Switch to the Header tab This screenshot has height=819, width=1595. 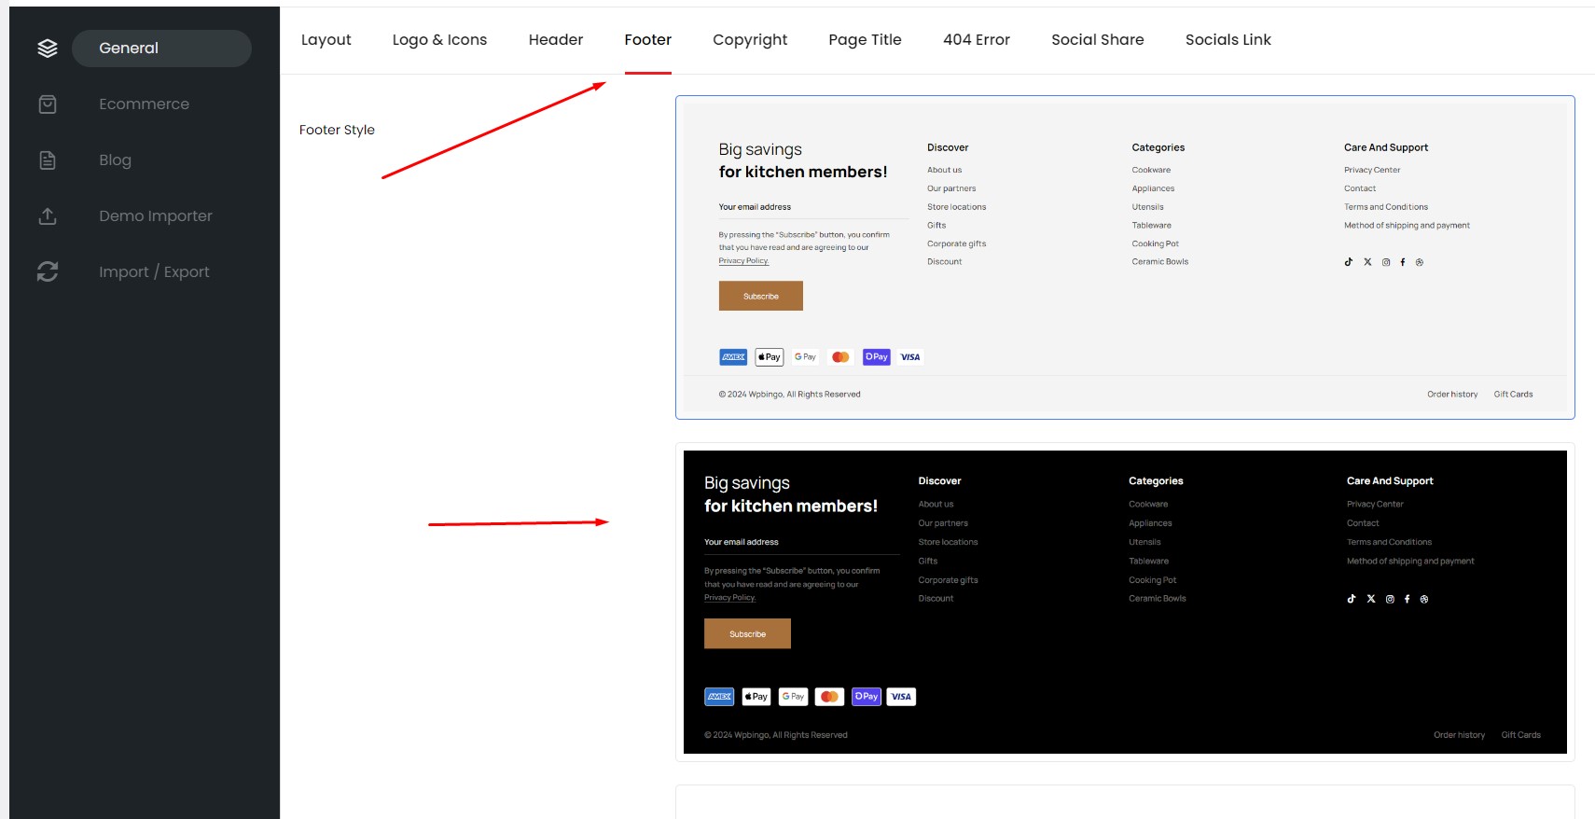pyautogui.click(x=556, y=40)
